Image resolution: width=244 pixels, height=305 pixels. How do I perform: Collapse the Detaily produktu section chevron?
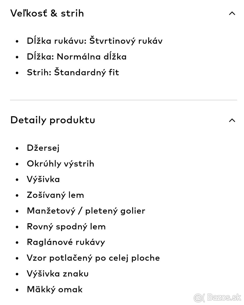click(232, 120)
